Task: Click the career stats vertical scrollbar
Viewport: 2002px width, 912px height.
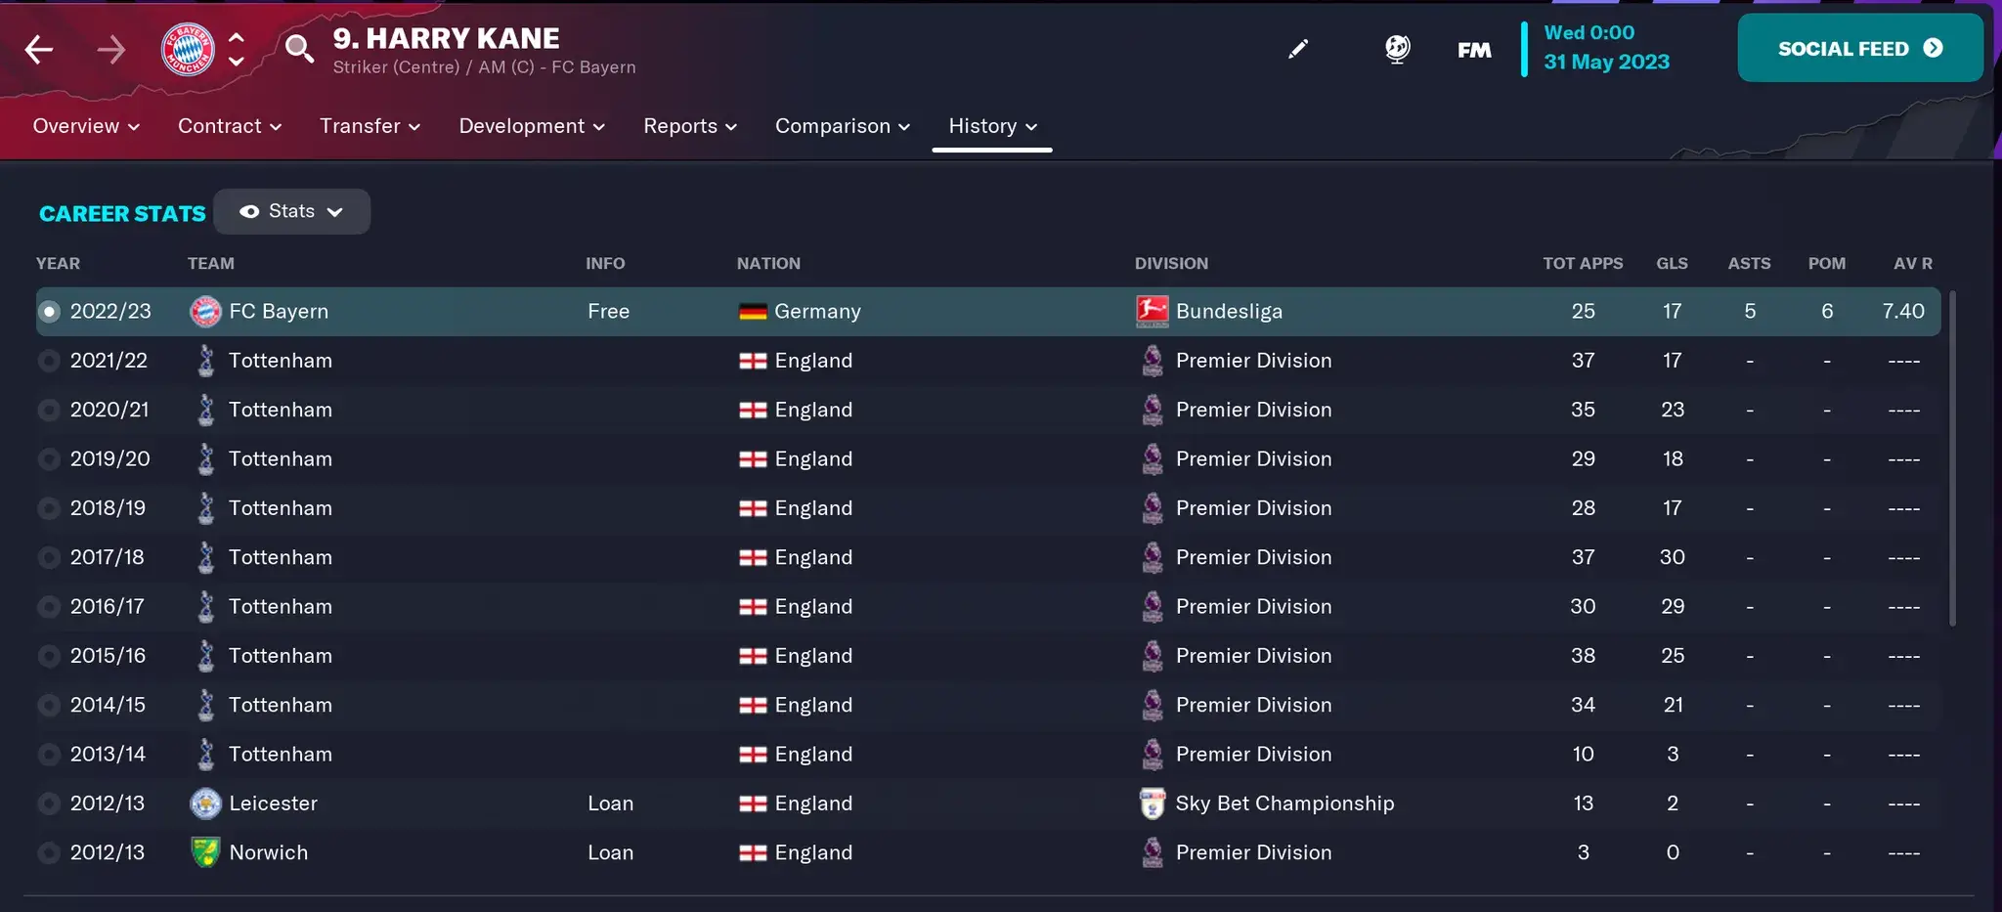Action: (1952, 457)
